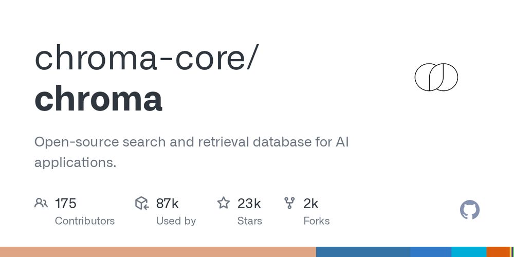Image resolution: width=514 pixels, height=257 pixels.
Task: Click the Used by label
Action: click(x=176, y=221)
